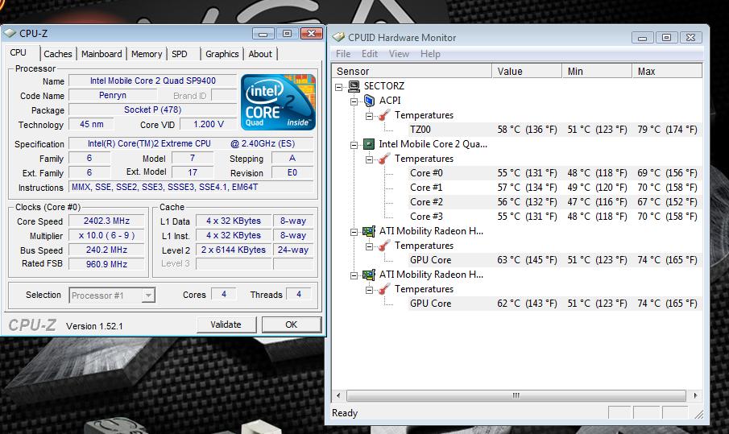Click the Max column header

click(667, 71)
